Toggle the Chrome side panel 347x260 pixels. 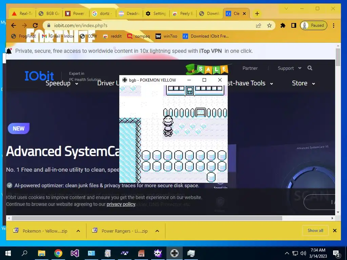294,25
